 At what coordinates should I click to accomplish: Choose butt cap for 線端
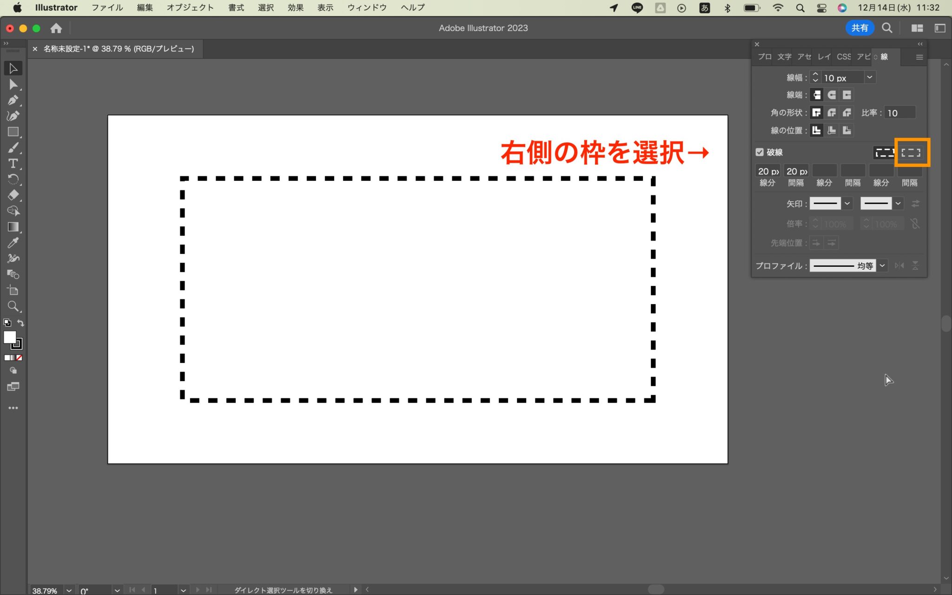tap(817, 95)
